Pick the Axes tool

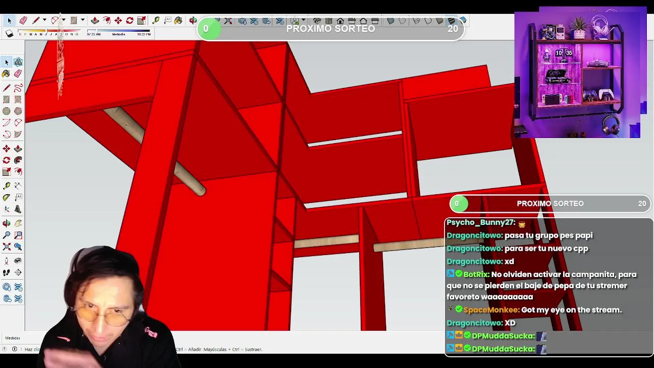[x=7, y=210]
